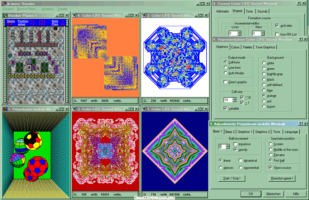This screenshot has width=309, height=200.
Task: Click the Reaction-game! button
Action: coord(282,178)
